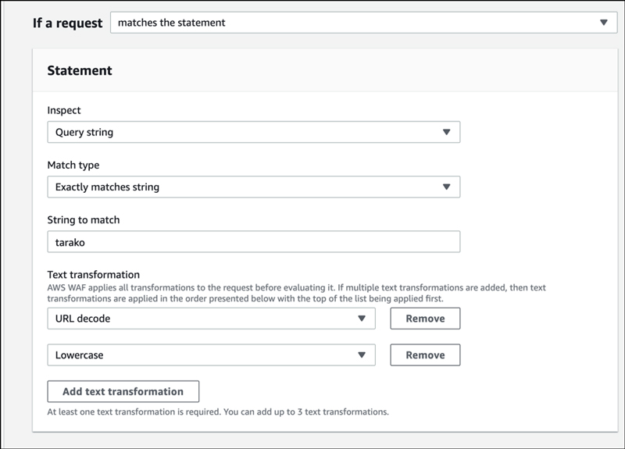This screenshot has width=625, height=449.
Task: Focus the "String to match" input containing tarako
Action: [x=253, y=241]
